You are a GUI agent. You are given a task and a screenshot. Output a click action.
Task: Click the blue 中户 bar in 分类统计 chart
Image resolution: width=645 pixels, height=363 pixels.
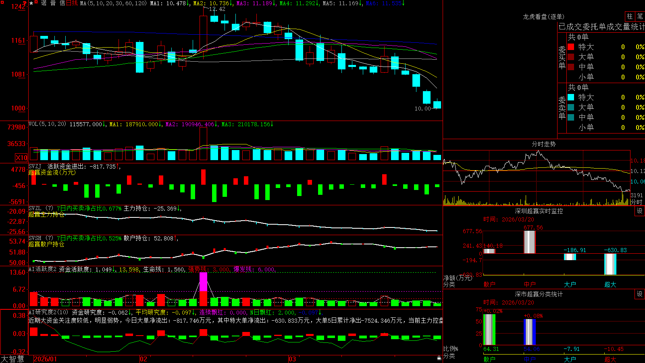[x=530, y=332]
